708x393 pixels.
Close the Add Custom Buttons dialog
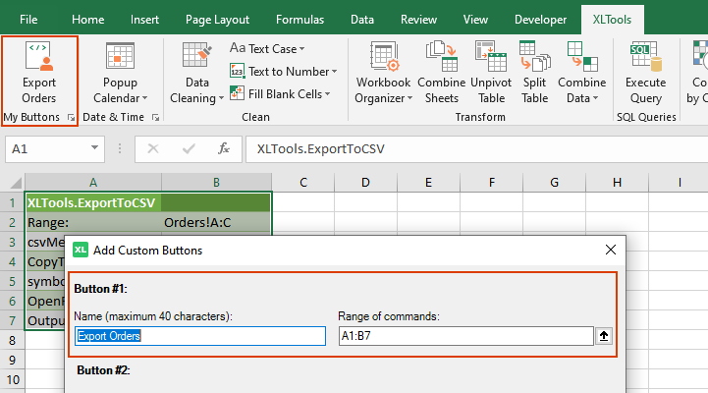[611, 250]
